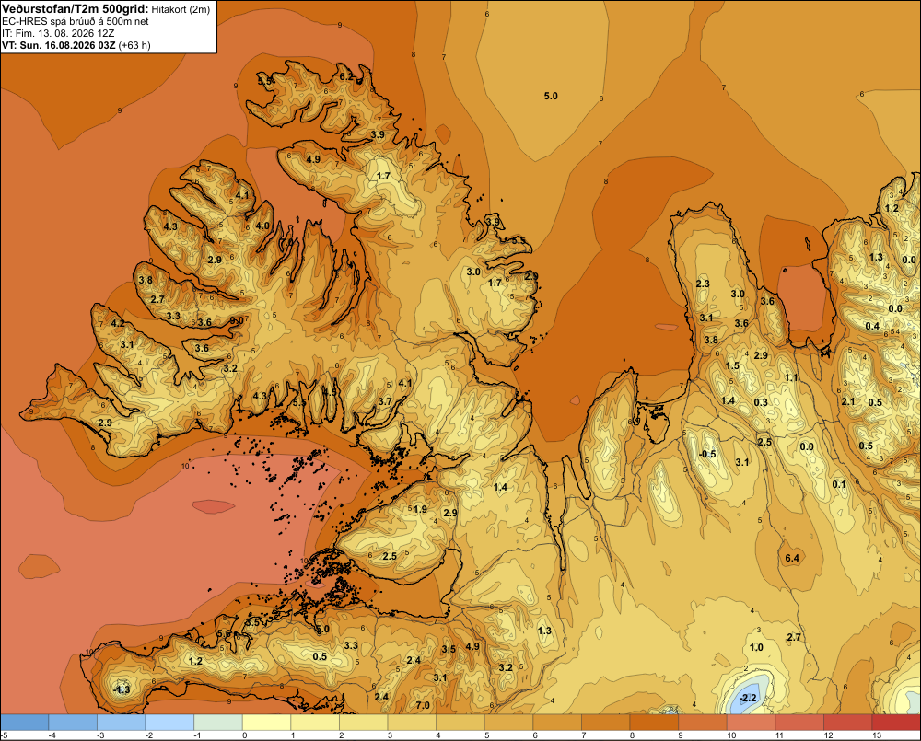921x741 pixels.
Task: Click the '0.4' temperature value
Action: pos(872,326)
